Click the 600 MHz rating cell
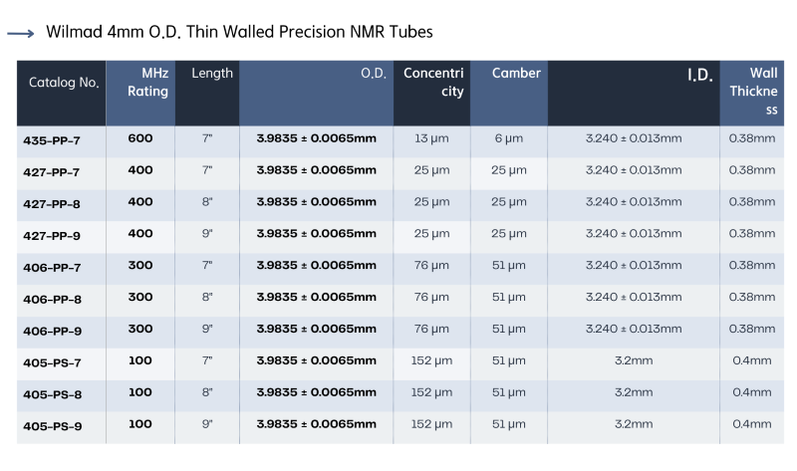This screenshot has width=797, height=471. point(140,138)
